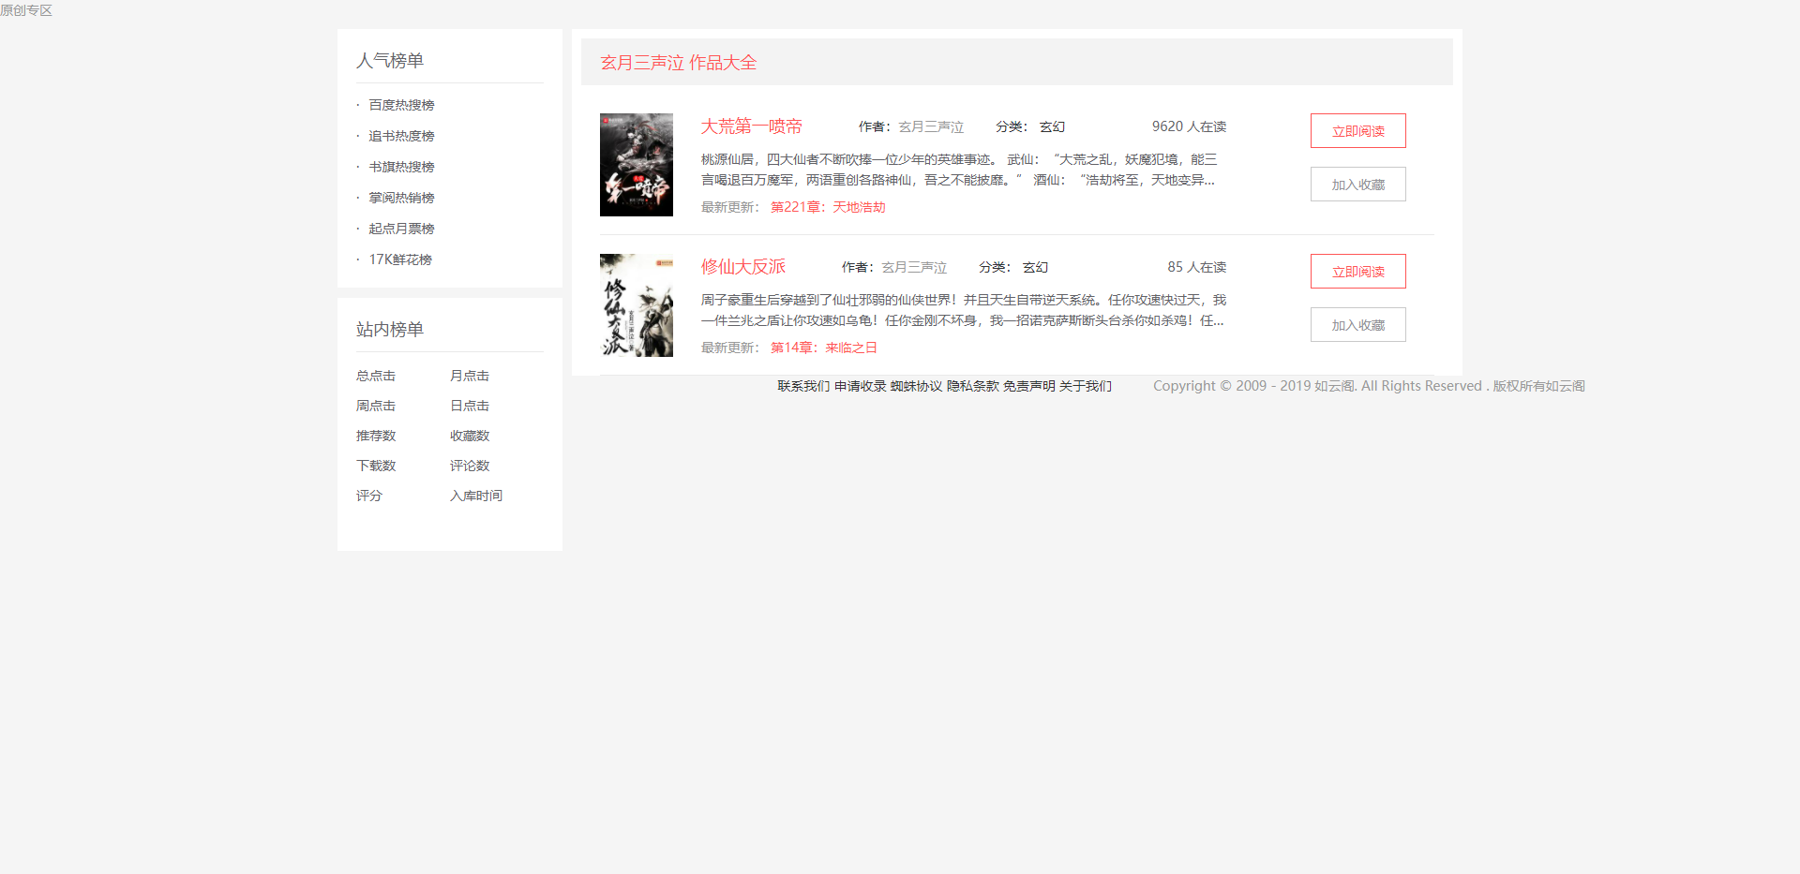Select 推荐数 site ranking
Image resolution: width=1800 pixels, height=874 pixels.
point(376,436)
